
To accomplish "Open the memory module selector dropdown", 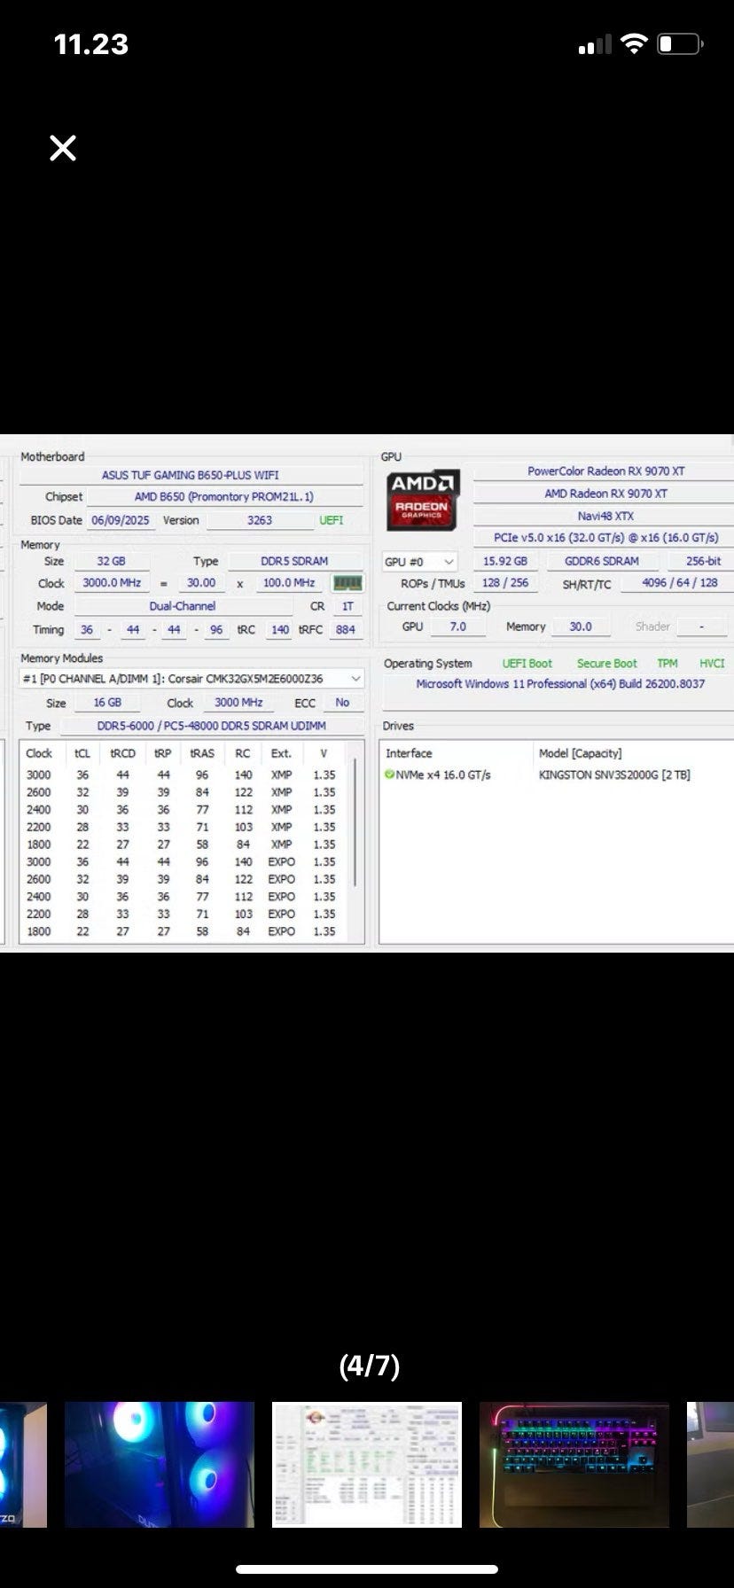I will pyautogui.click(x=191, y=679).
